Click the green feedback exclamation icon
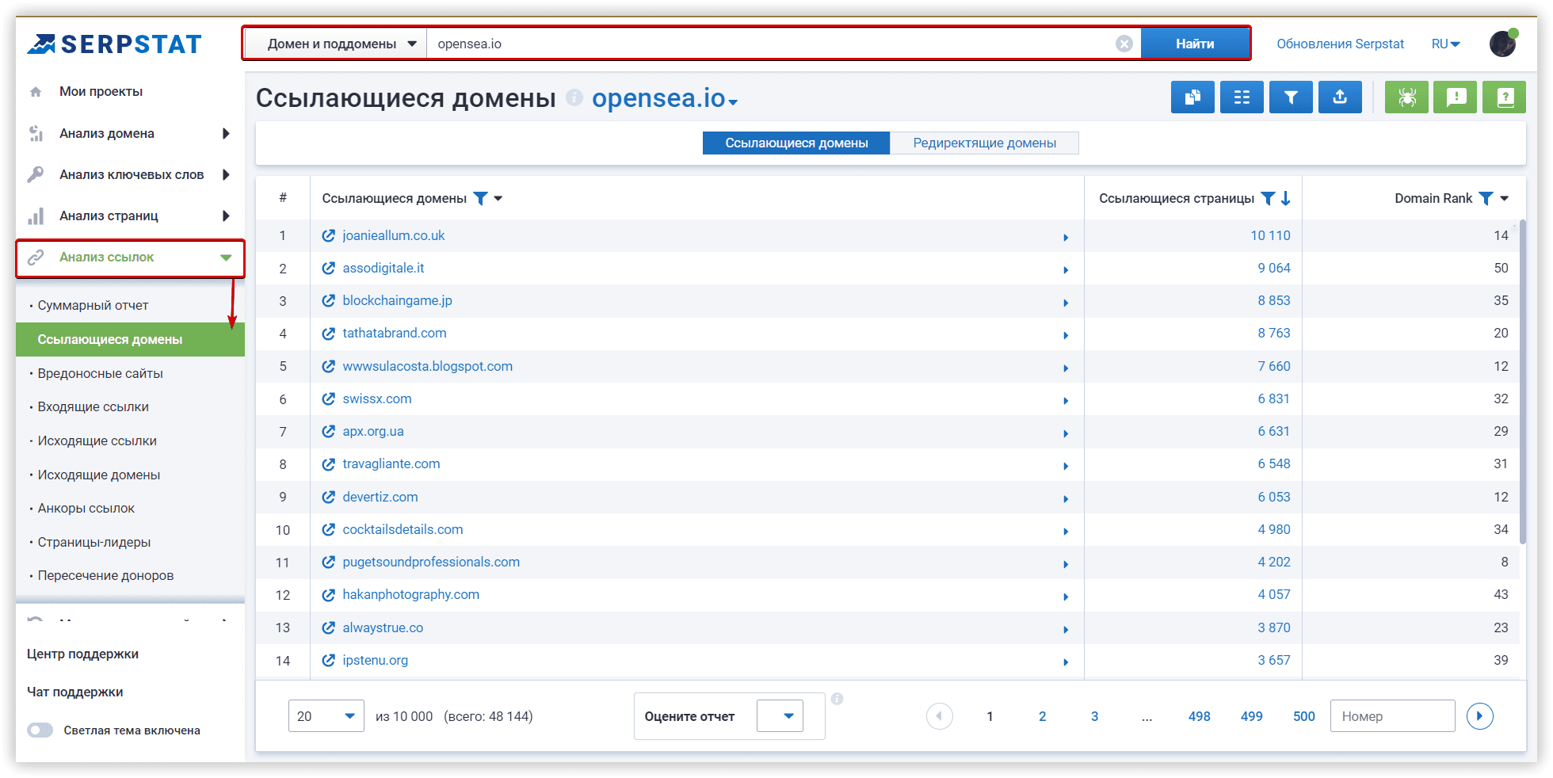This screenshot has width=1553, height=778. point(1456,97)
